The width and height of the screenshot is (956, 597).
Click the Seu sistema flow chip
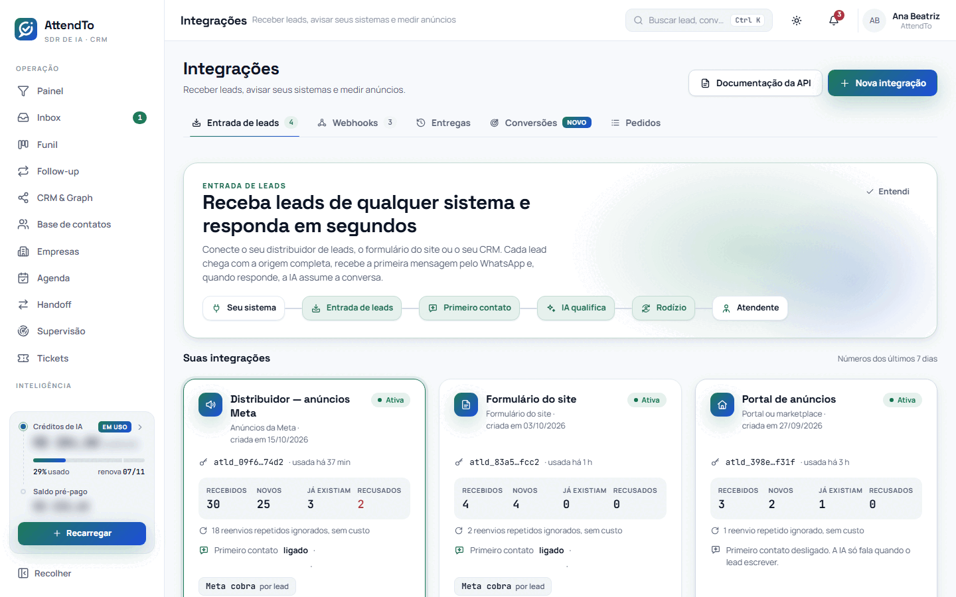(244, 308)
